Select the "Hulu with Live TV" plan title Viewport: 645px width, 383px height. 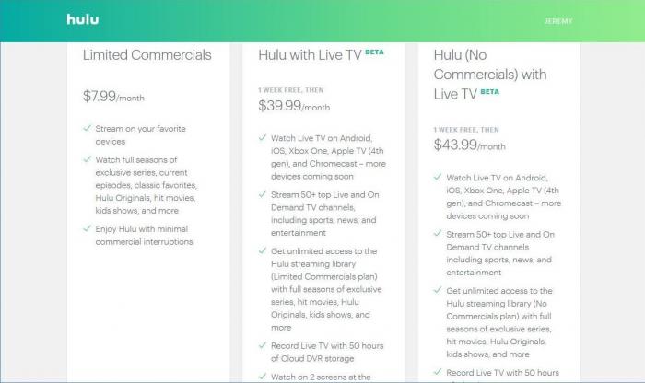click(x=309, y=55)
